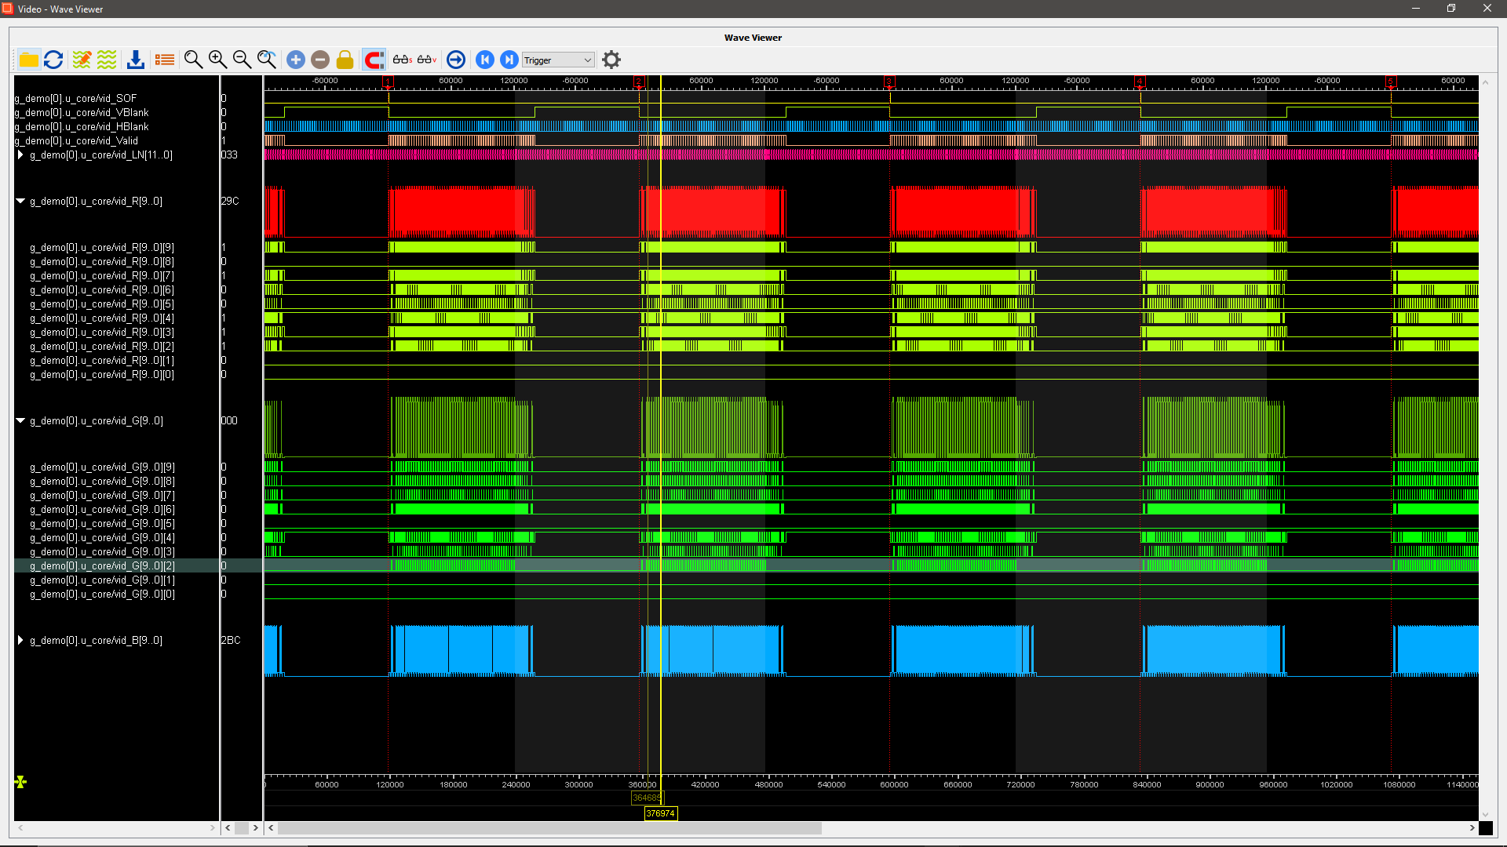The height and width of the screenshot is (847, 1507).
Task: Click the edit signals pencil icon
Action: coord(82,60)
